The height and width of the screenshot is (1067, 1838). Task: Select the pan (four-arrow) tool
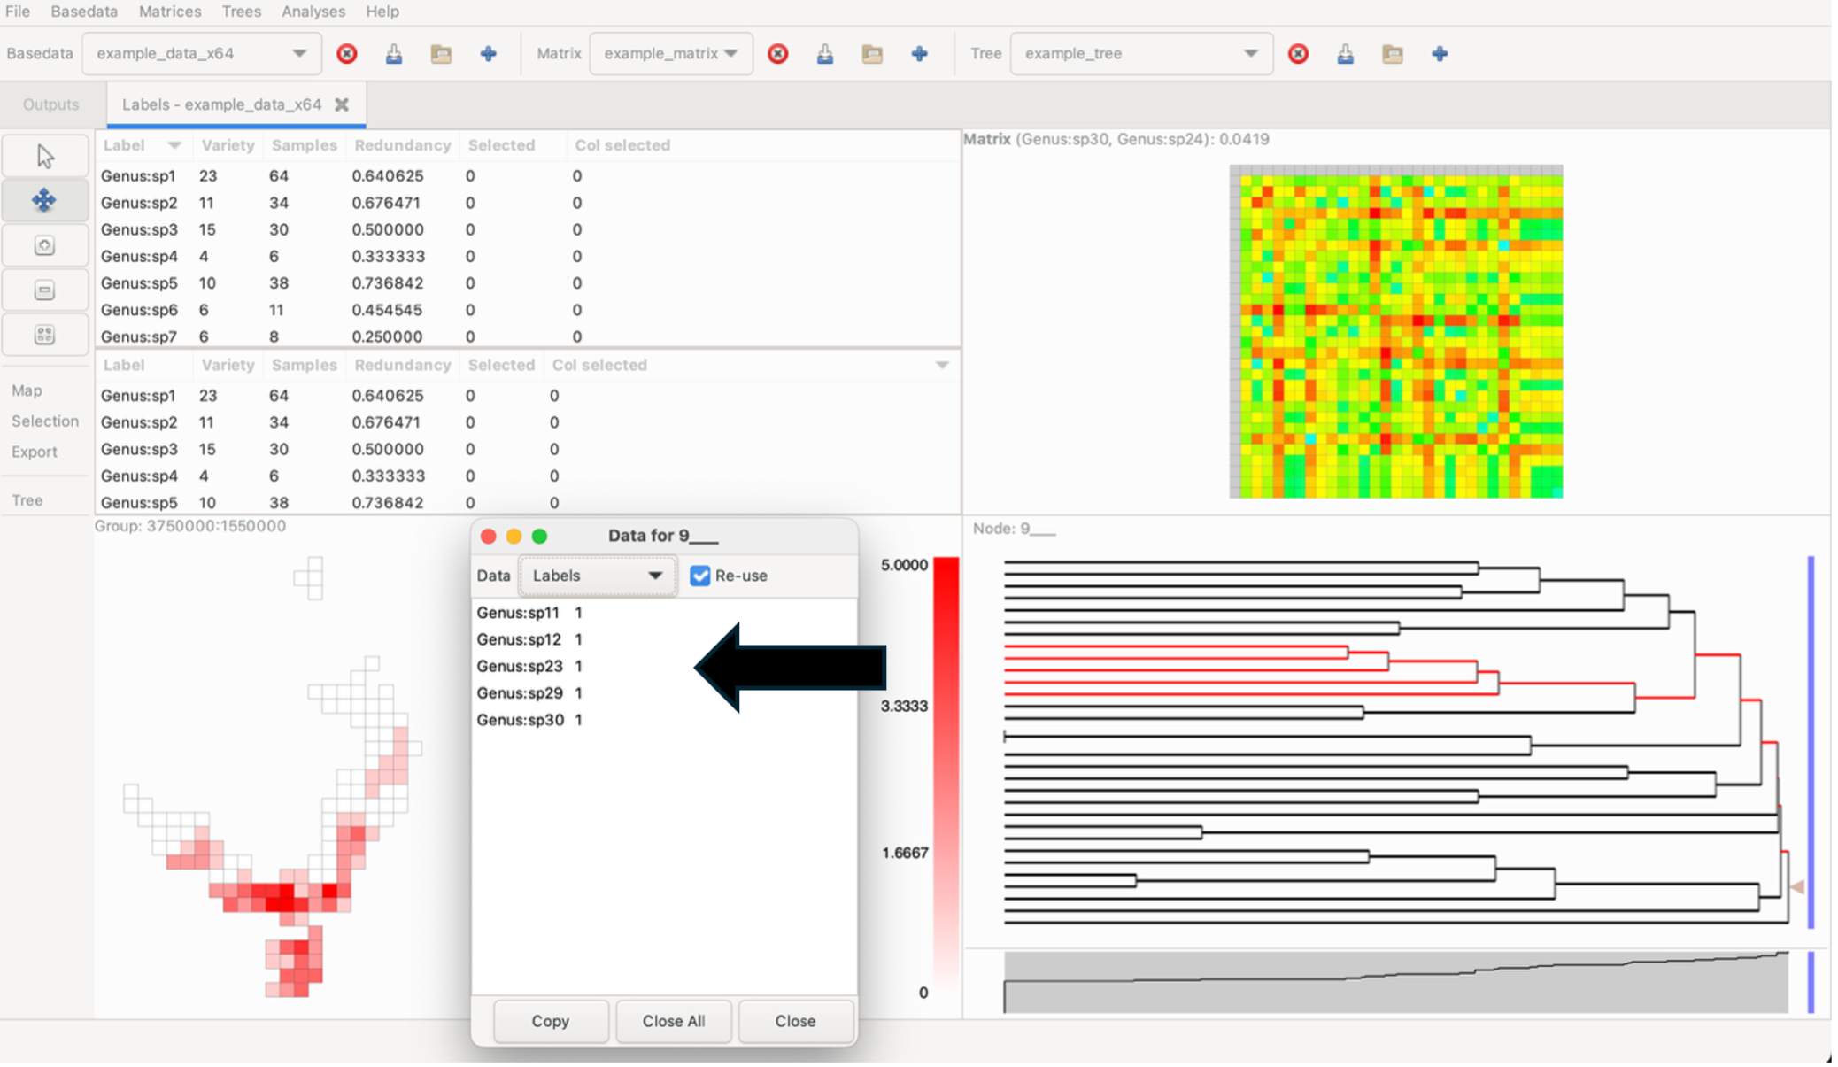point(44,201)
